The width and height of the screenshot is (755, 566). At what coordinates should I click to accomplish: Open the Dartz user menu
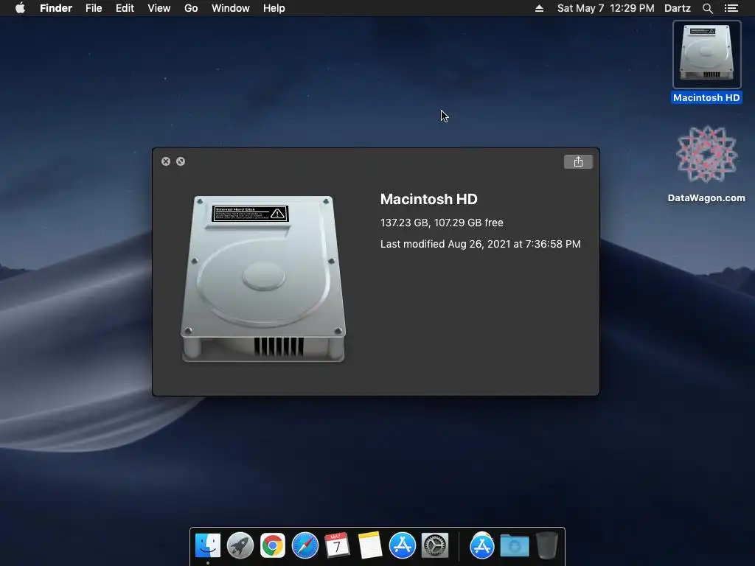pos(678,8)
